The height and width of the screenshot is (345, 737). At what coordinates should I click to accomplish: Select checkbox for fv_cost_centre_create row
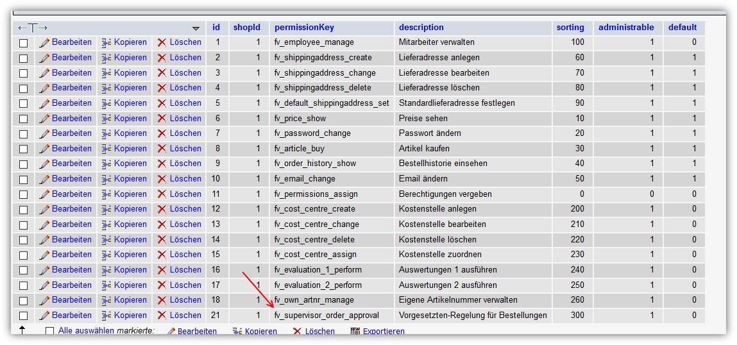[x=24, y=210]
